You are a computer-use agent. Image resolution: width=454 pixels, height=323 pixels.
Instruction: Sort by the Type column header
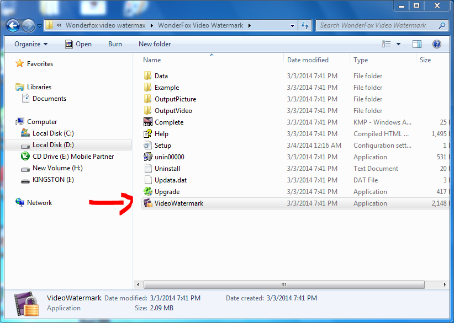361,60
